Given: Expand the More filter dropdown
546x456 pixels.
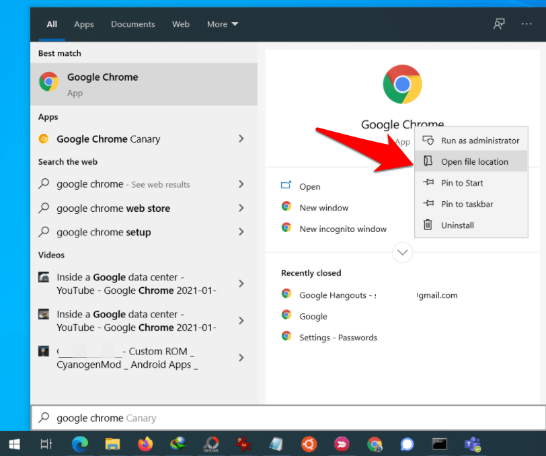Looking at the screenshot, I should click(x=223, y=24).
